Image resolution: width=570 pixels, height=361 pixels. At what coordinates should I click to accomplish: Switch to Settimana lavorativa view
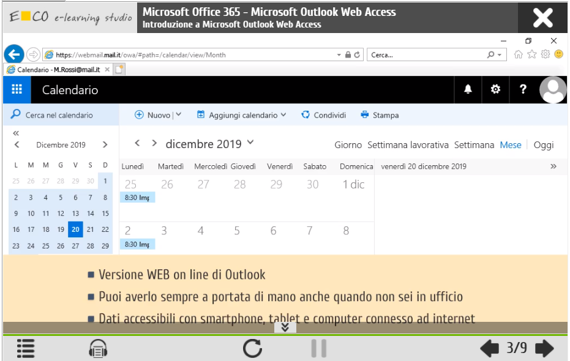pos(408,145)
